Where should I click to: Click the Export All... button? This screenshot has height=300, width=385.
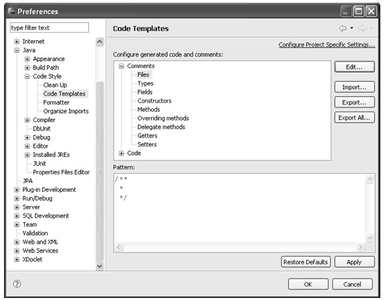[354, 118]
